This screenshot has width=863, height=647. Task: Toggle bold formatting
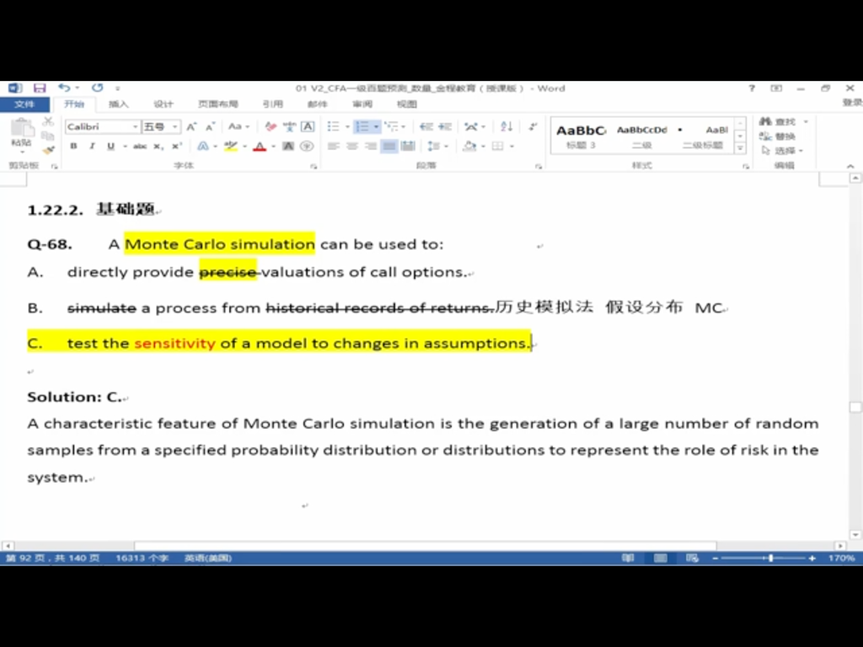point(74,147)
